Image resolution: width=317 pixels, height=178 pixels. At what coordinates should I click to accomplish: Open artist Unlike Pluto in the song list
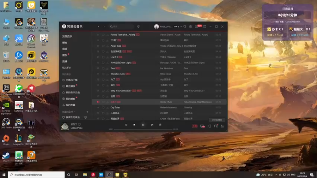point(166,102)
